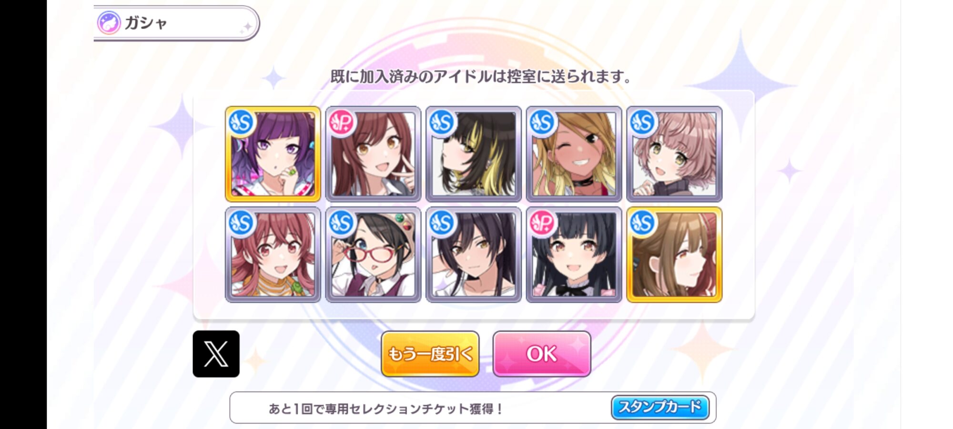953x429 pixels.
Task: Select the dark ponytail idol card
Action: (x=474, y=255)
